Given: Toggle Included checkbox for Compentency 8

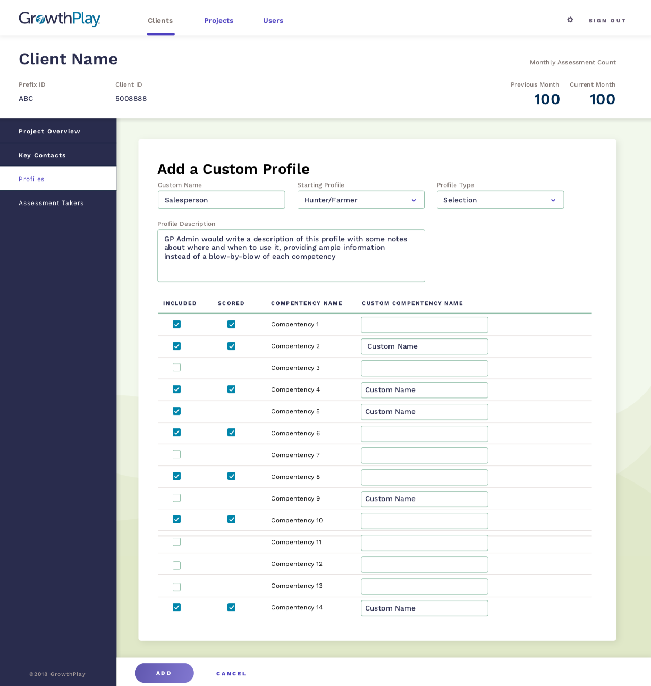Looking at the screenshot, I should pos(176,476).
